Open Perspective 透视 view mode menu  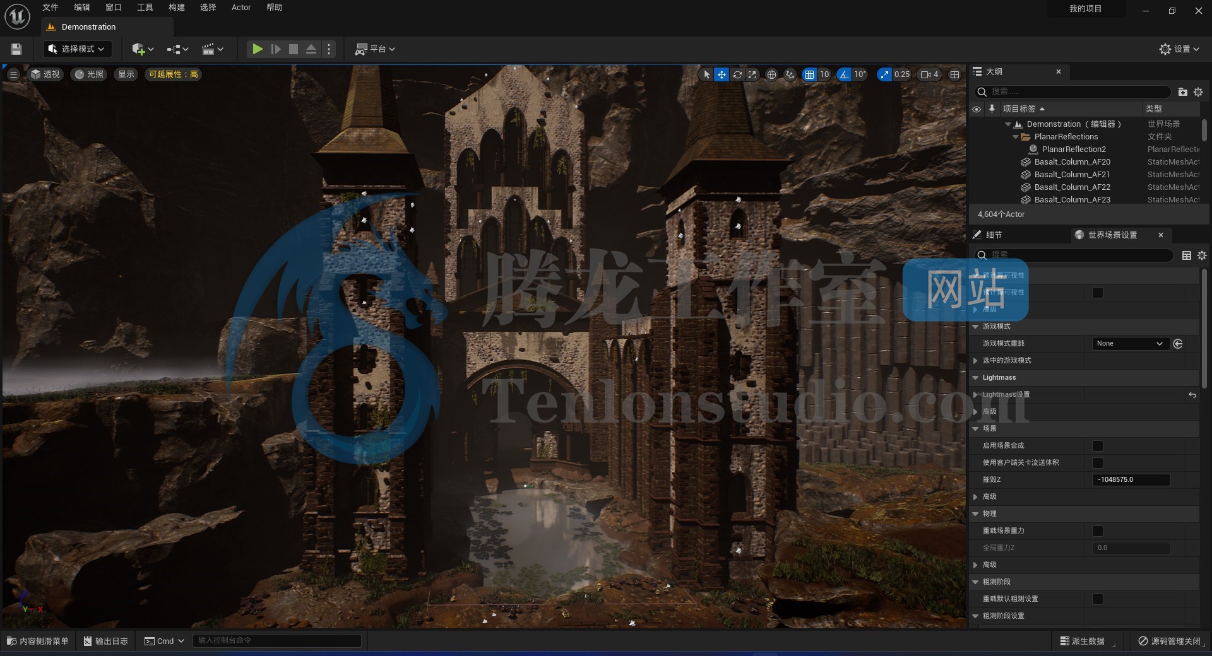[x=45, y=74]
